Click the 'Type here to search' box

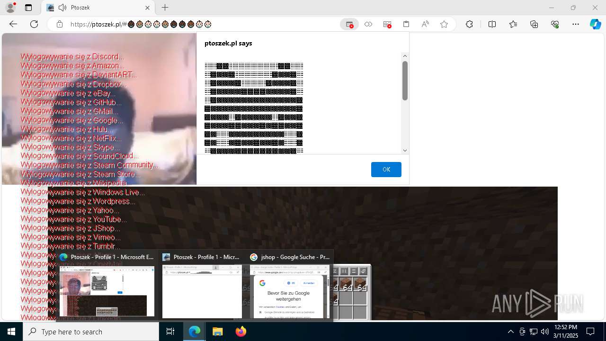click(x=91, y=332)
